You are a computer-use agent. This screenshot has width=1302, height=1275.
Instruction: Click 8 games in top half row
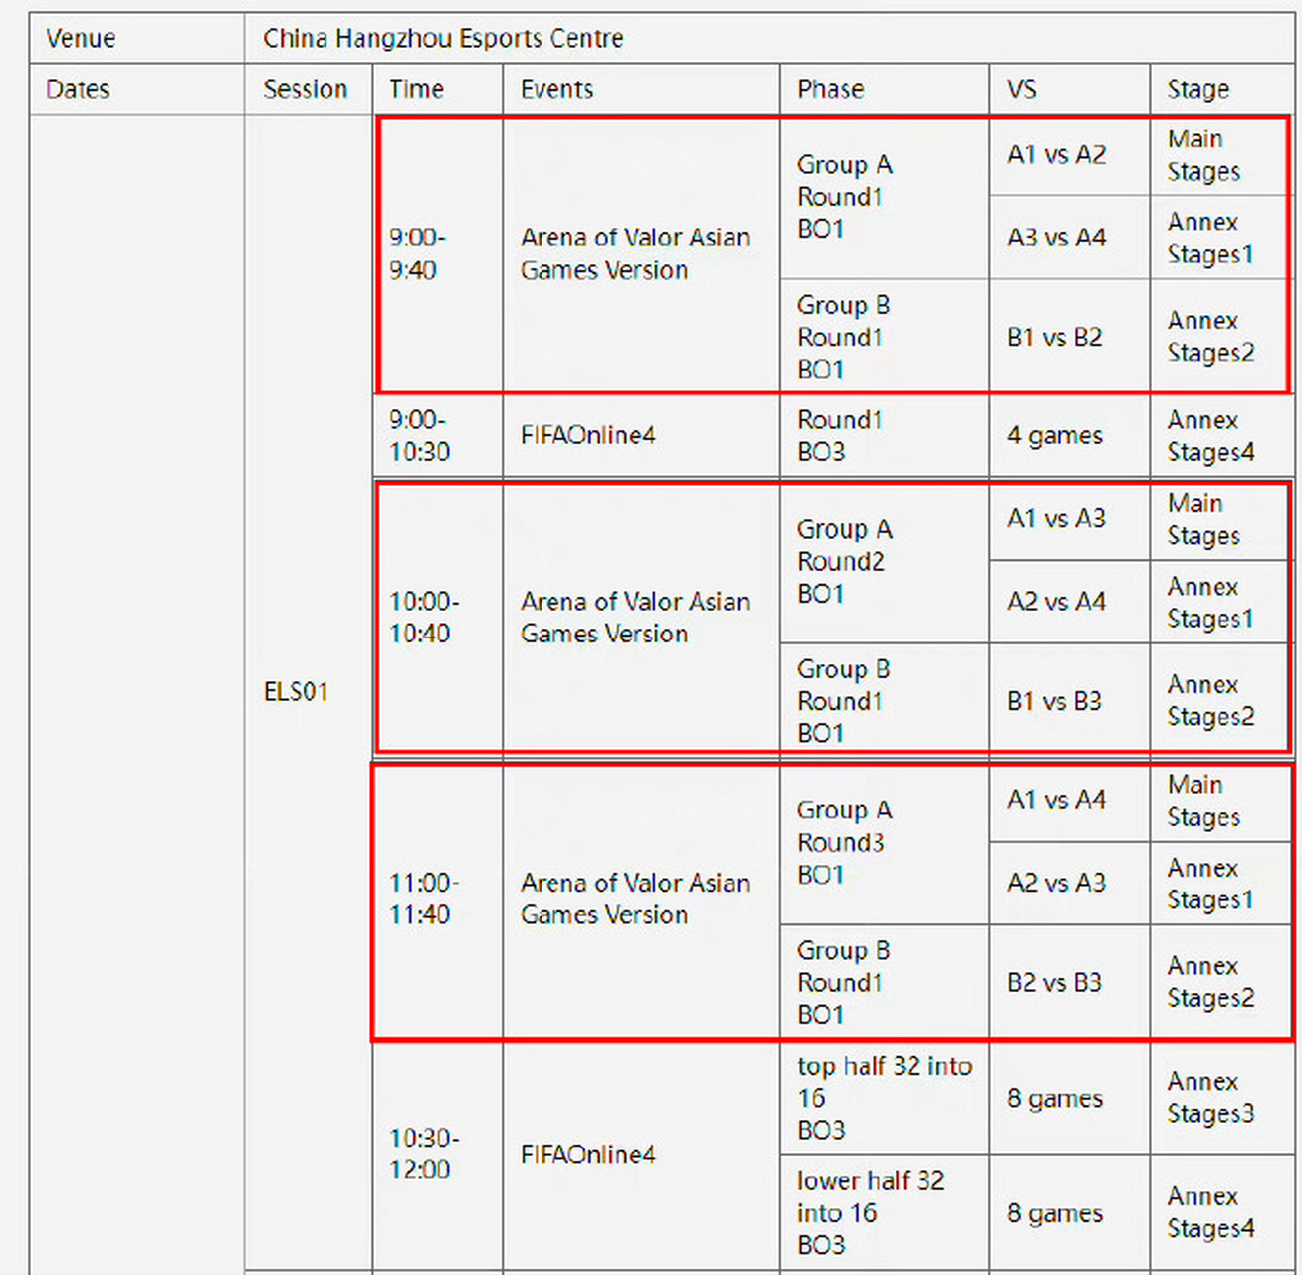(1070, 1098)
